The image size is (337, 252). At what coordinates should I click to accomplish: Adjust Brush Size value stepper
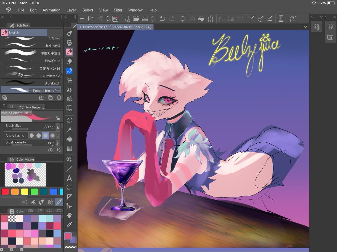[x=53, y=127]
